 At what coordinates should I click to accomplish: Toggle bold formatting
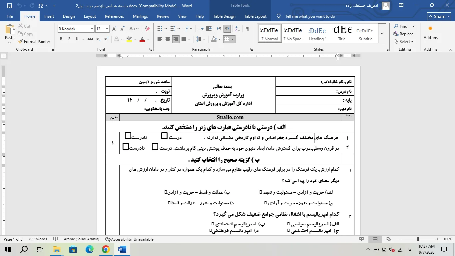61,39
